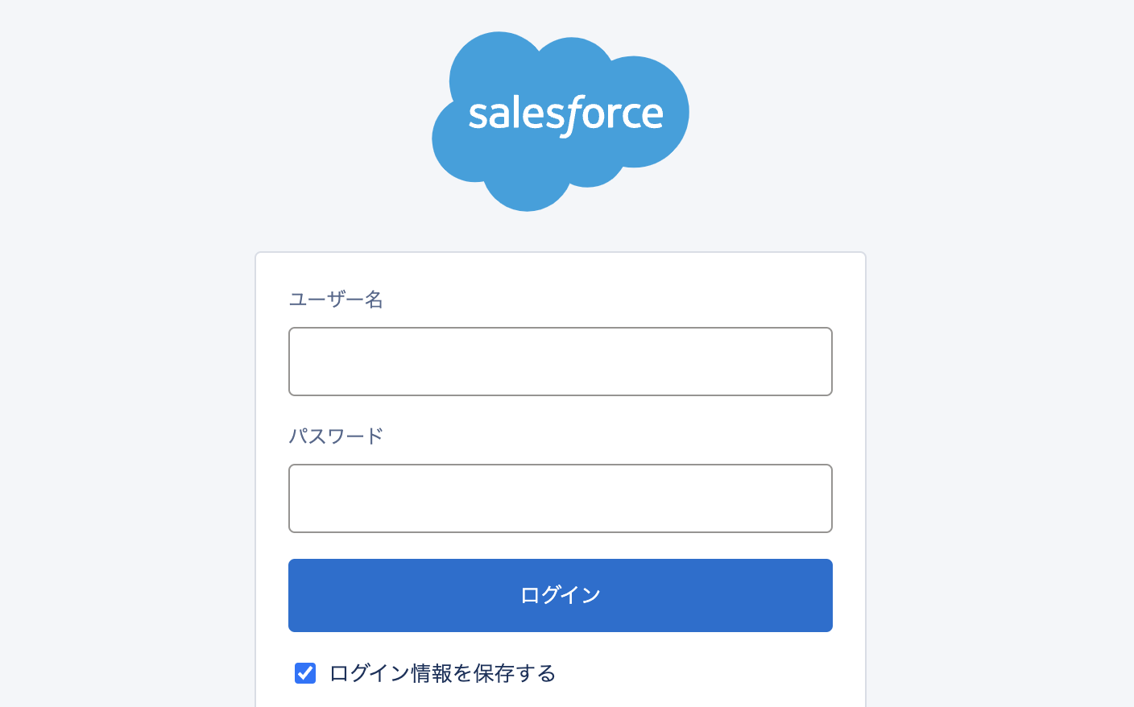Select the white salesforce wordmark in logo
The width and height of the screenshot is (1134, 707).
[565, 114]
